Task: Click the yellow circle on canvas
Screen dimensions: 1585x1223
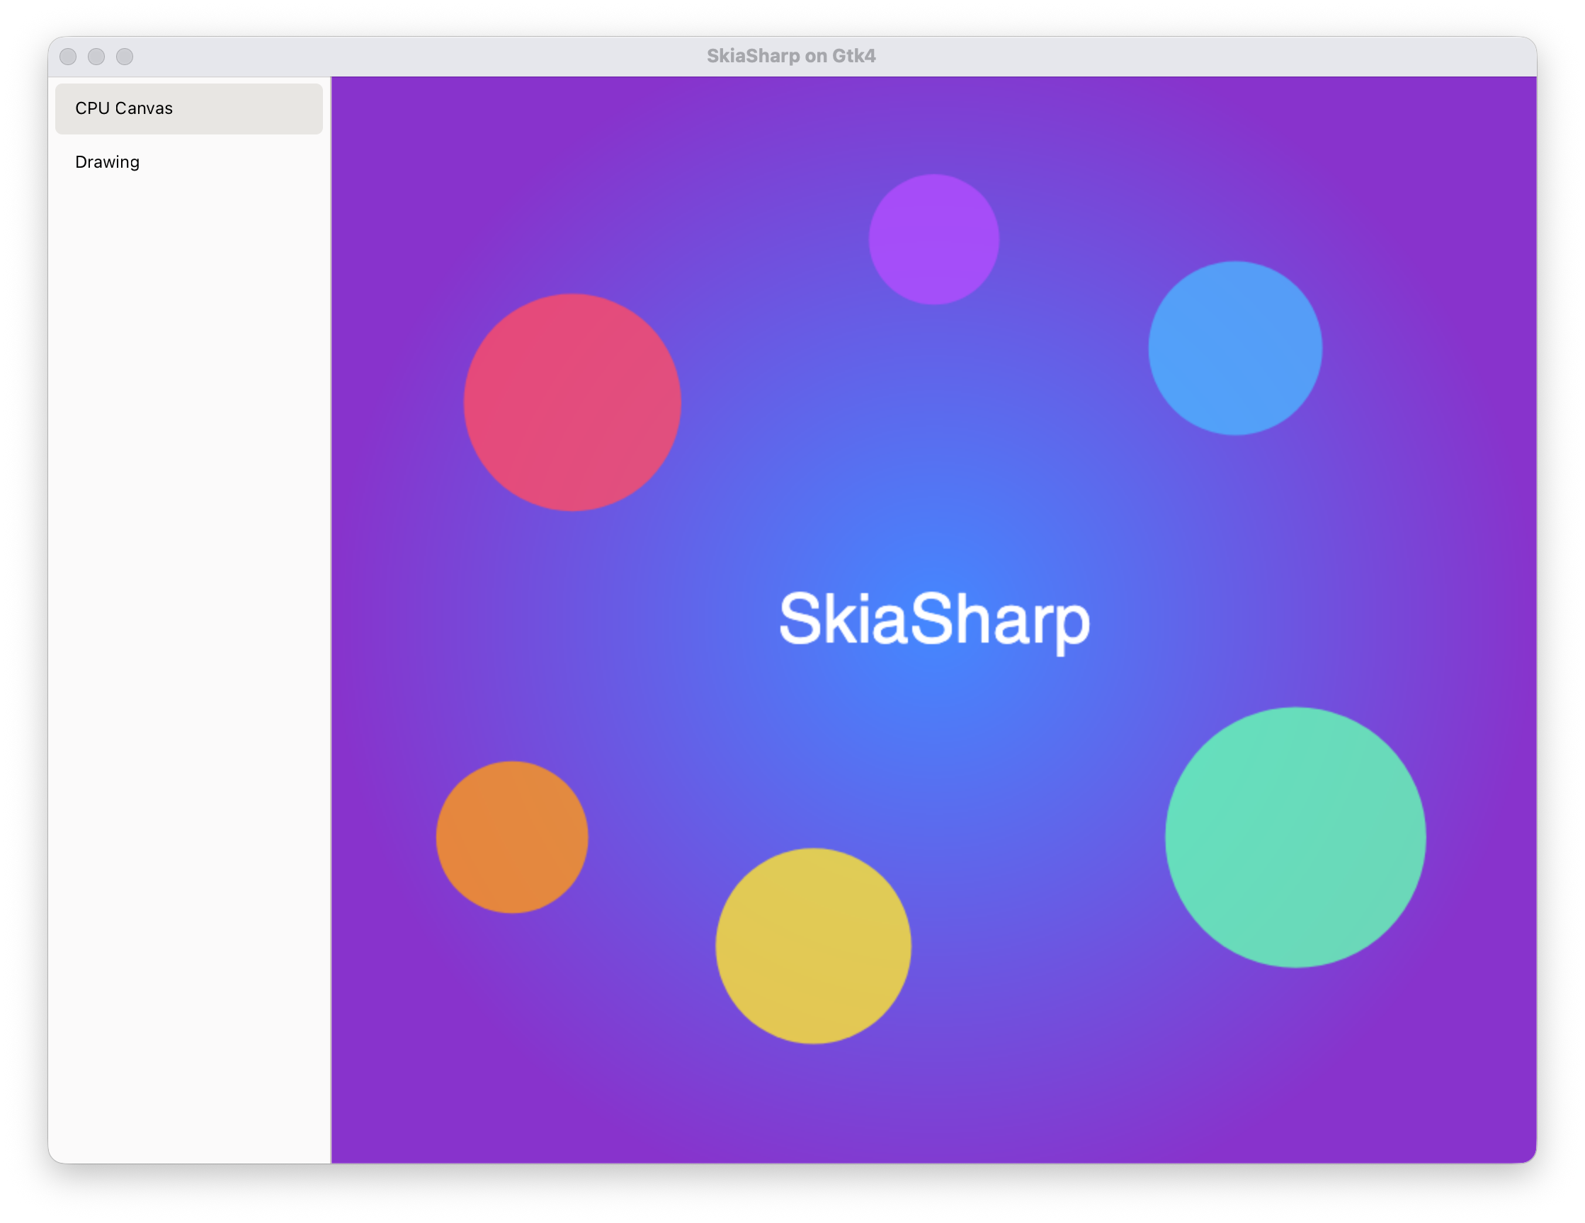Action: tap(814, 946)
